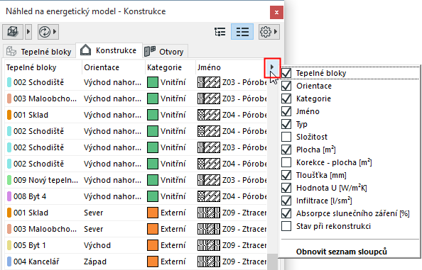422x270 pixels.
Task: Sort by the Kategorie column header
Action: [164, 67]
